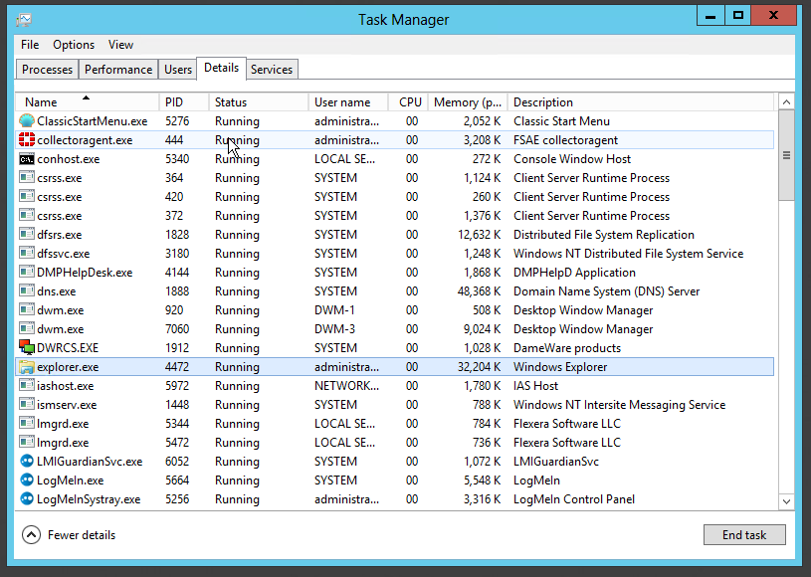Viewport: 811px width, 577px height.
Task: Click the LMIGuardianSvc.exe icon
Action: [27, 462]
